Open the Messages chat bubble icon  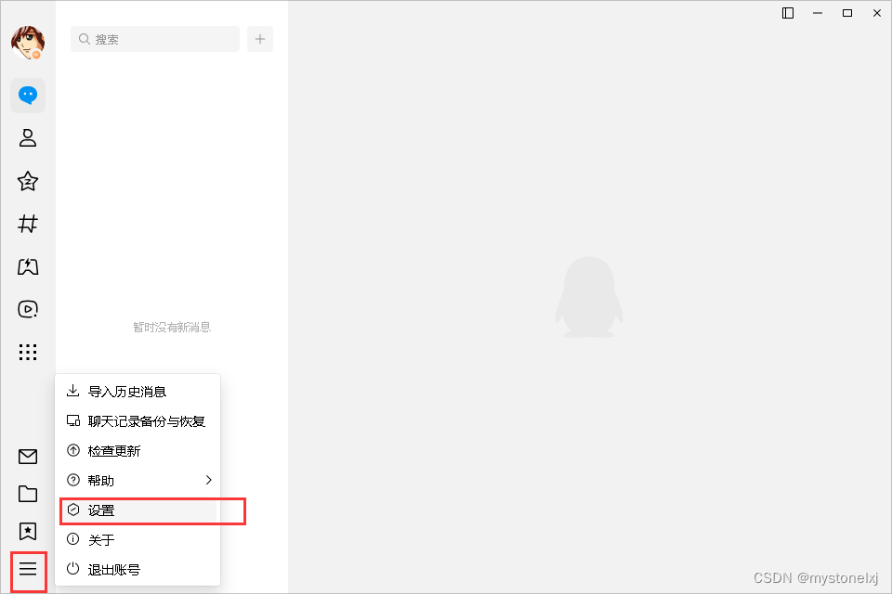[28, 96]
